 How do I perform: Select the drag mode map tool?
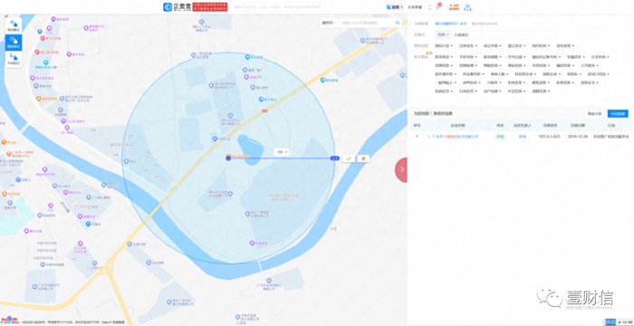[14, 25]
